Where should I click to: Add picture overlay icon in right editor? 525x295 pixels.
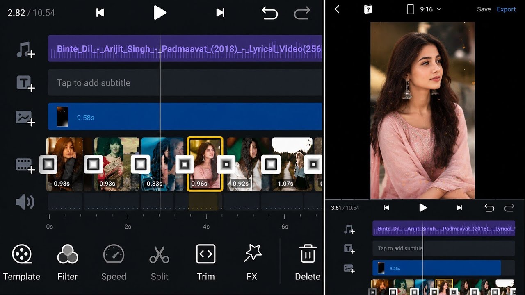349,268
